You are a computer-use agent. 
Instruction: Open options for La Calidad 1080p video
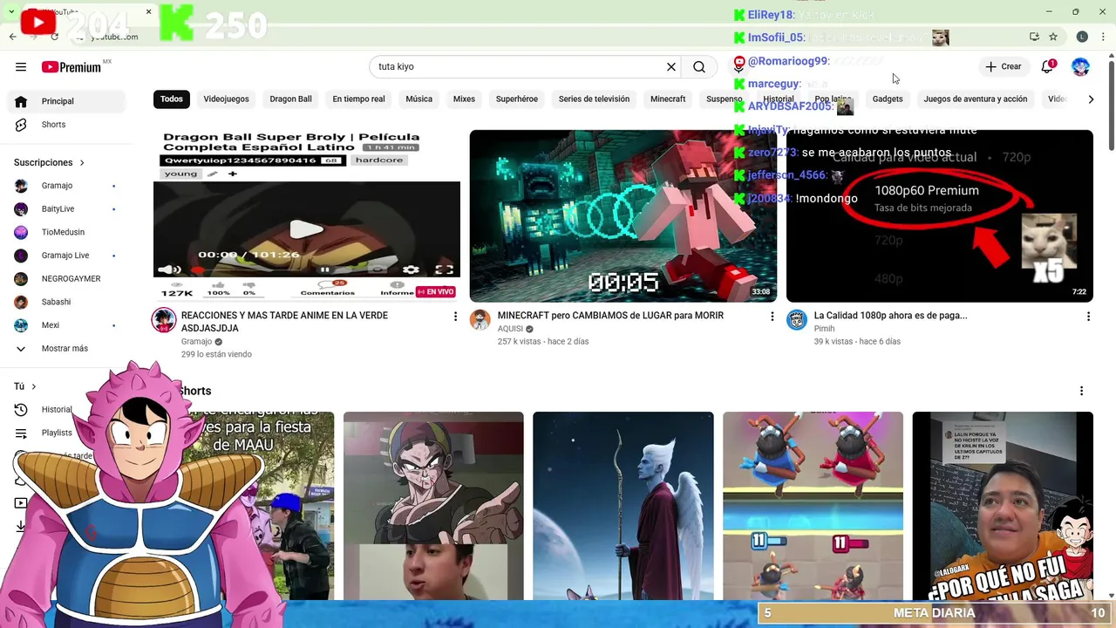(1088, 317)
